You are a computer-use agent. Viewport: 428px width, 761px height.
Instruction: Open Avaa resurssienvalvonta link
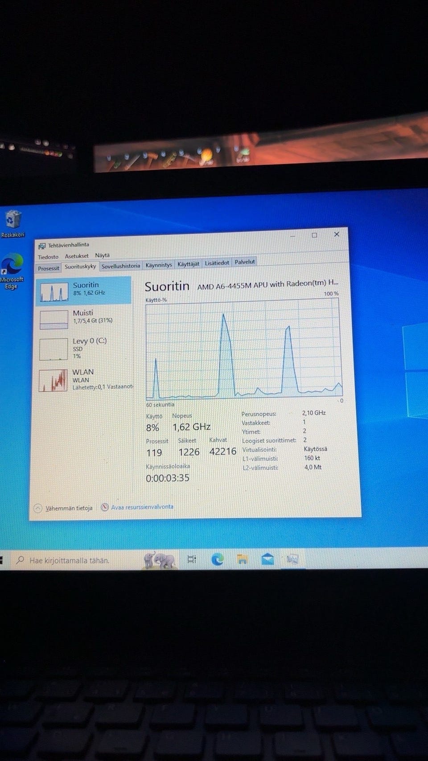pos(142,507)
